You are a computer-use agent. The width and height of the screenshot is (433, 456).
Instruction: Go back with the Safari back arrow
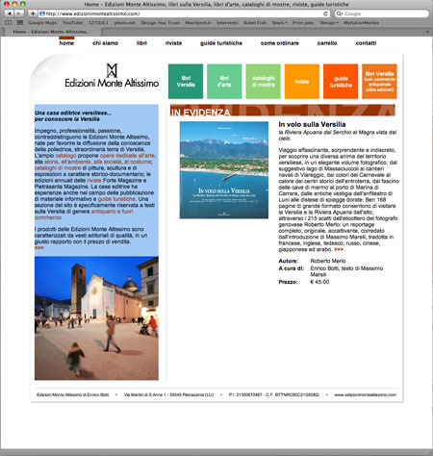10,13
